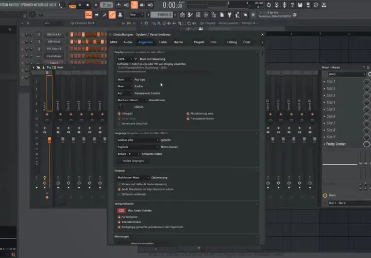Click the Play button in transport

pos(80,5)
